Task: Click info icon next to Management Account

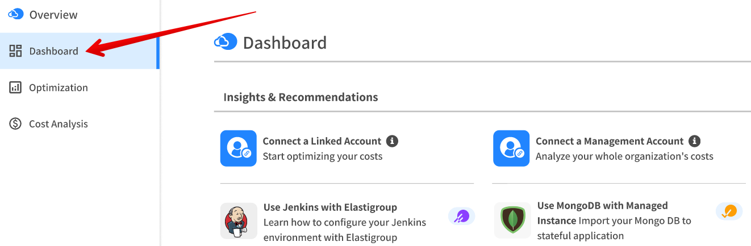Action: point(694,141)
